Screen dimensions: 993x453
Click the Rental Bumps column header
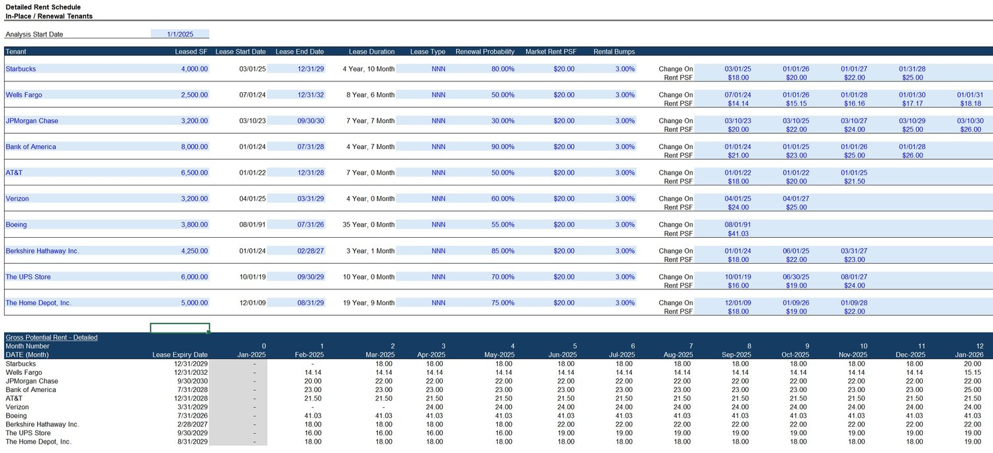[x=614, y=52]
